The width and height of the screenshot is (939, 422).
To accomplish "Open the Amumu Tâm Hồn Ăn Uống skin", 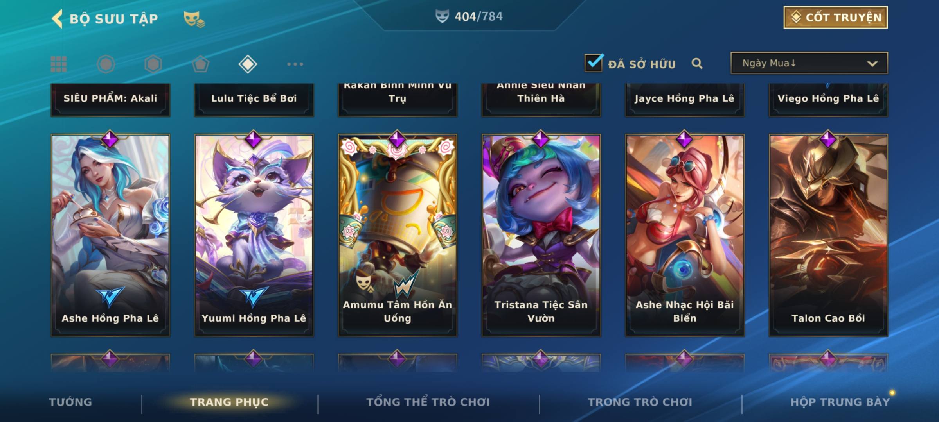I will click(x=398, y=235).
